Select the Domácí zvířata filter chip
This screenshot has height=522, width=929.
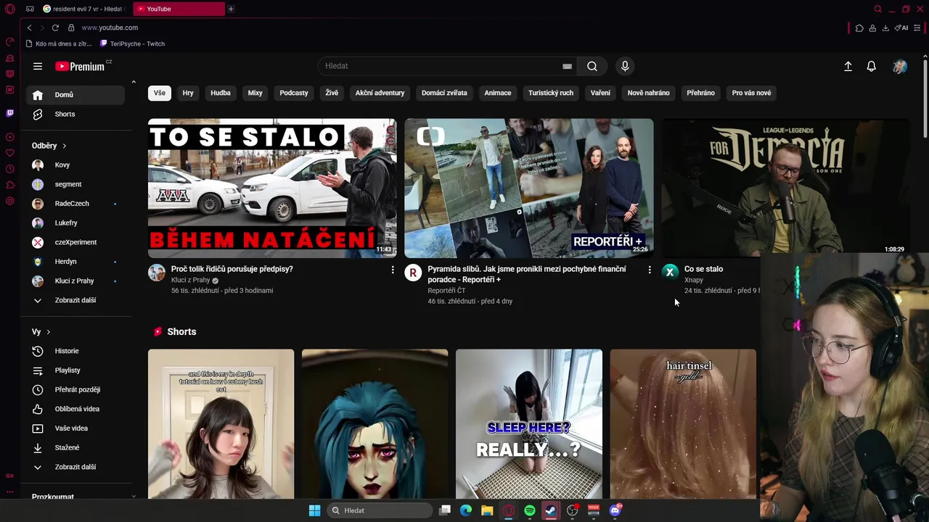click(444, 93)
